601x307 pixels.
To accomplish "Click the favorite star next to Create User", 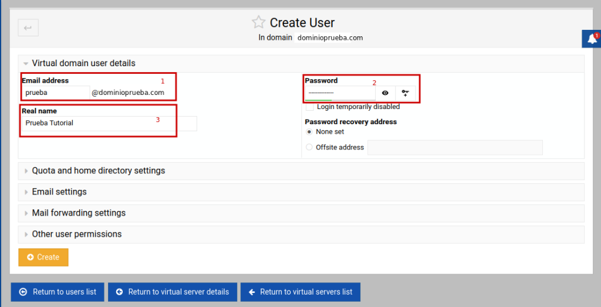I will coord(258,23).
